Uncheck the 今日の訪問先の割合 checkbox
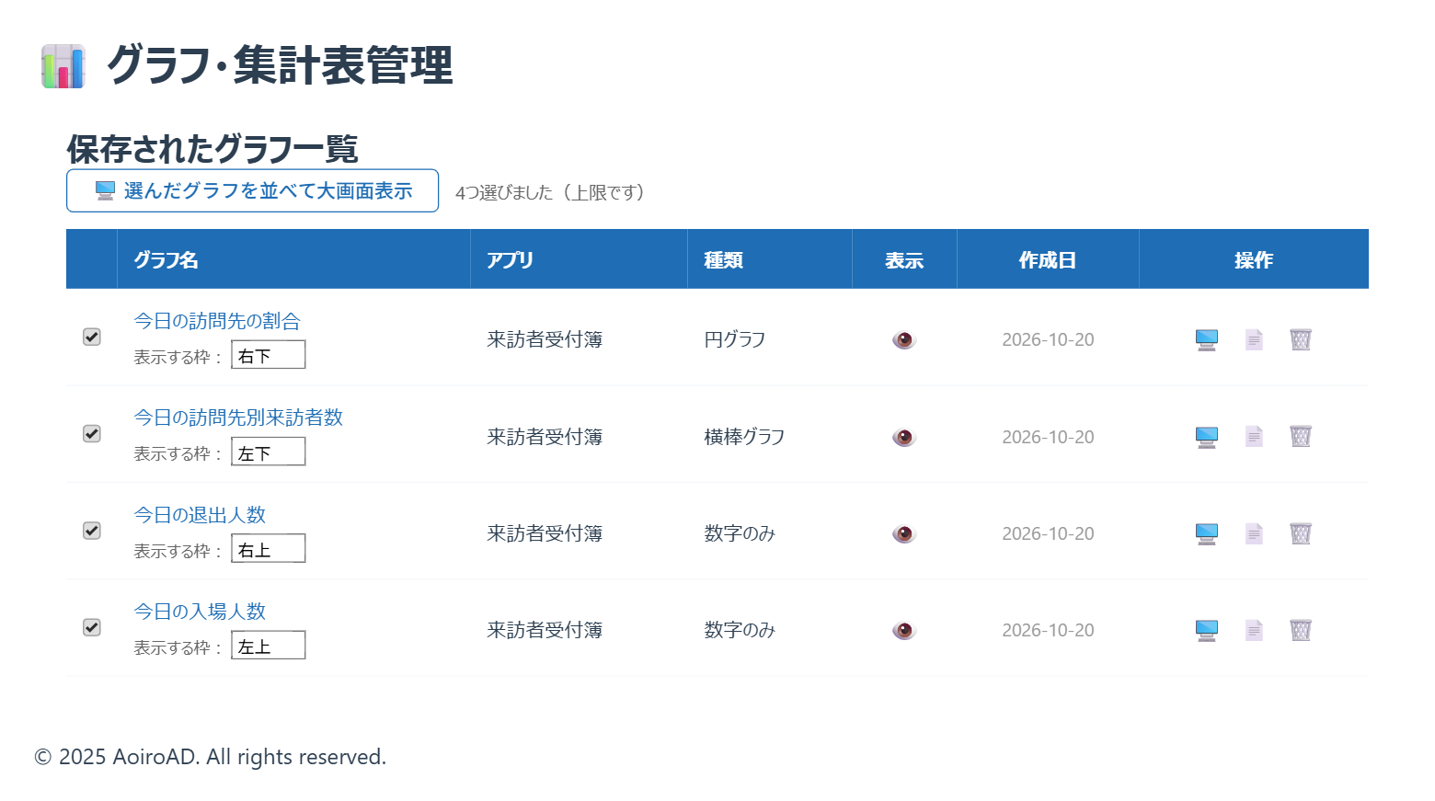The height and width of the screenshot is (801, 1435). (x=92, y=337)
